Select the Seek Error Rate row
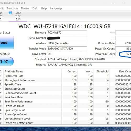The image size is (131, 131). click(65, 97)
